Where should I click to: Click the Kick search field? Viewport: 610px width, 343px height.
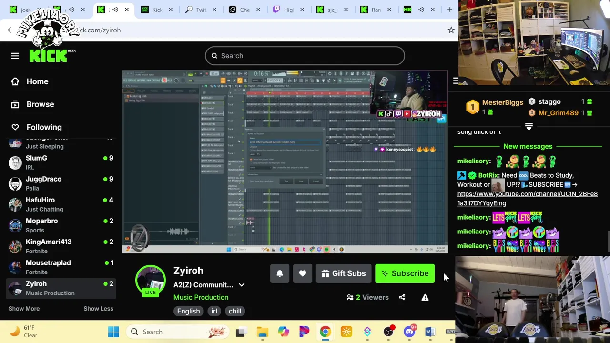pos(305,56)
